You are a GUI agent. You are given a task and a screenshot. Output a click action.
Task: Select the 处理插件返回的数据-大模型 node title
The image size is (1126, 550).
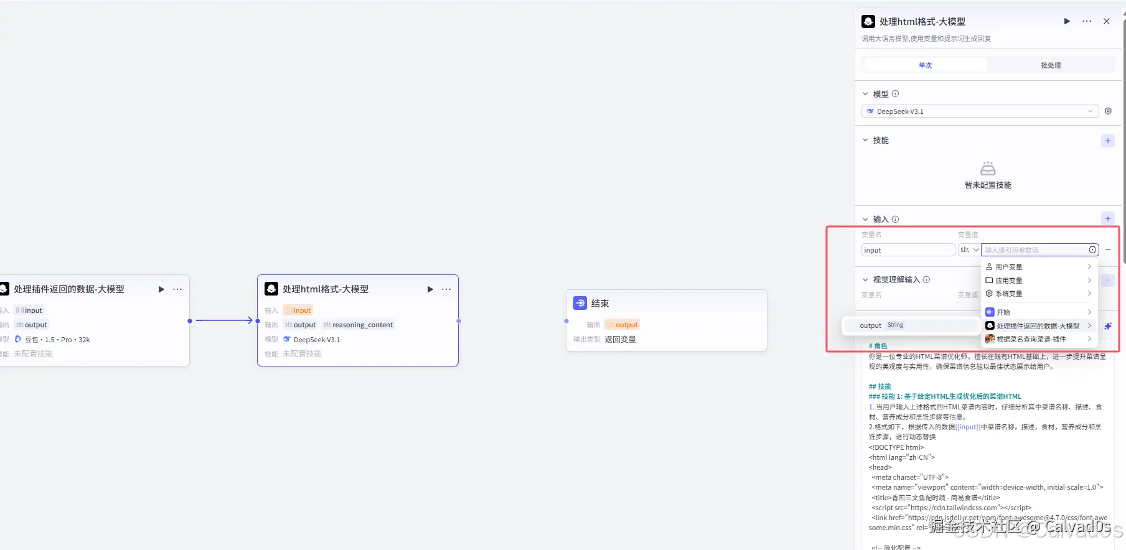coord(69,289)
